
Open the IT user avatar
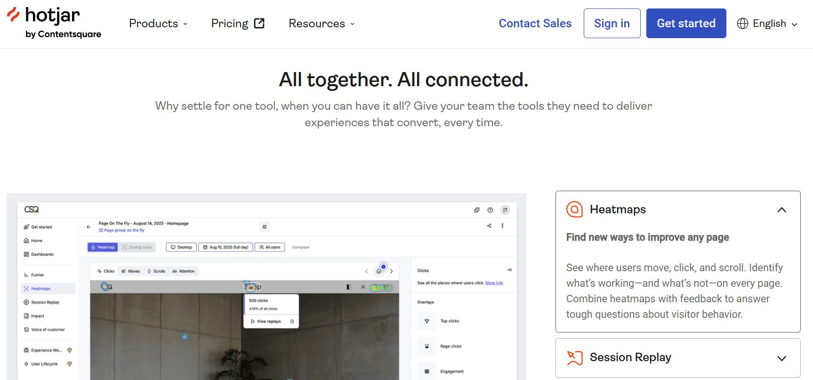click(505, 210)
